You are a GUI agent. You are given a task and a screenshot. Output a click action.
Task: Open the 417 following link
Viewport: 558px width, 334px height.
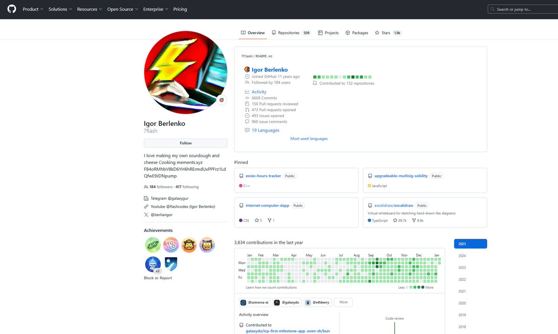click(187, 187)
